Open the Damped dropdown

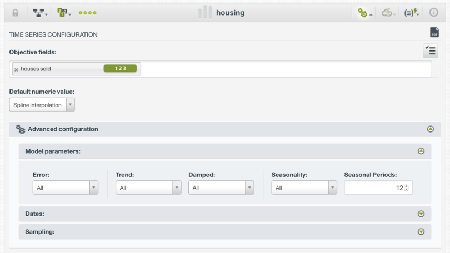pos(221,188)
